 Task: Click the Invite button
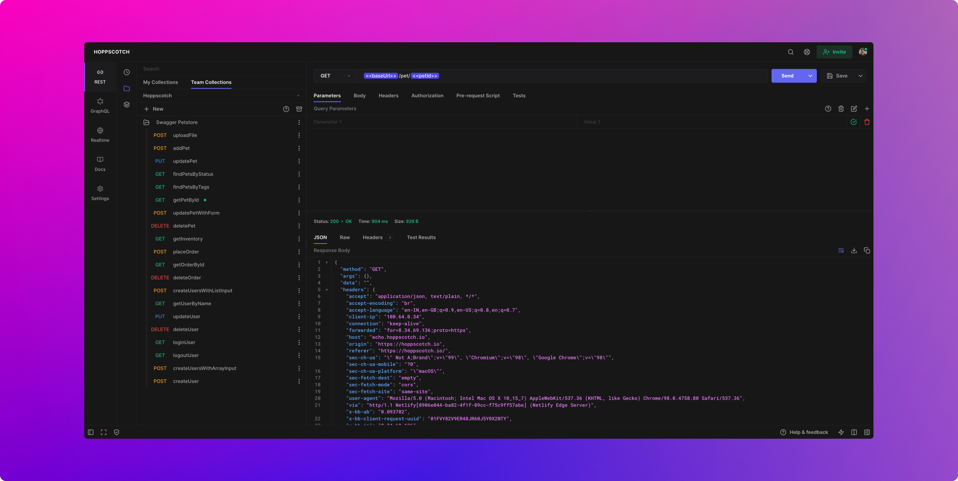(834, 52)
